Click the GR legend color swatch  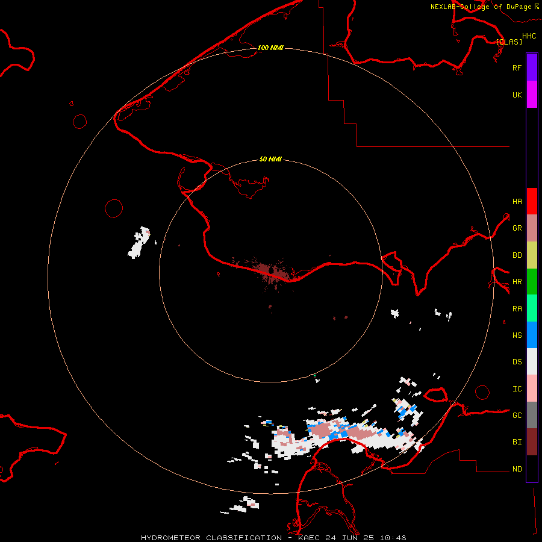coord(532,228)
